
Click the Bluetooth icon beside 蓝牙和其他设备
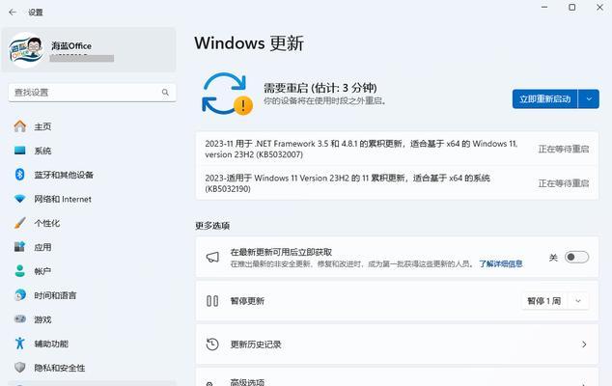(20, 175)
